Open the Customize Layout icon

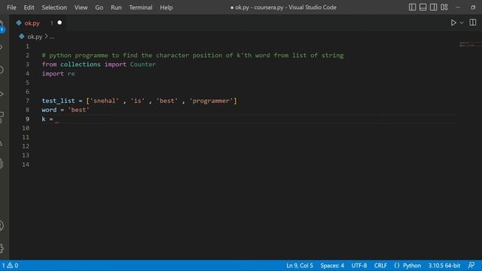[444, 7]
